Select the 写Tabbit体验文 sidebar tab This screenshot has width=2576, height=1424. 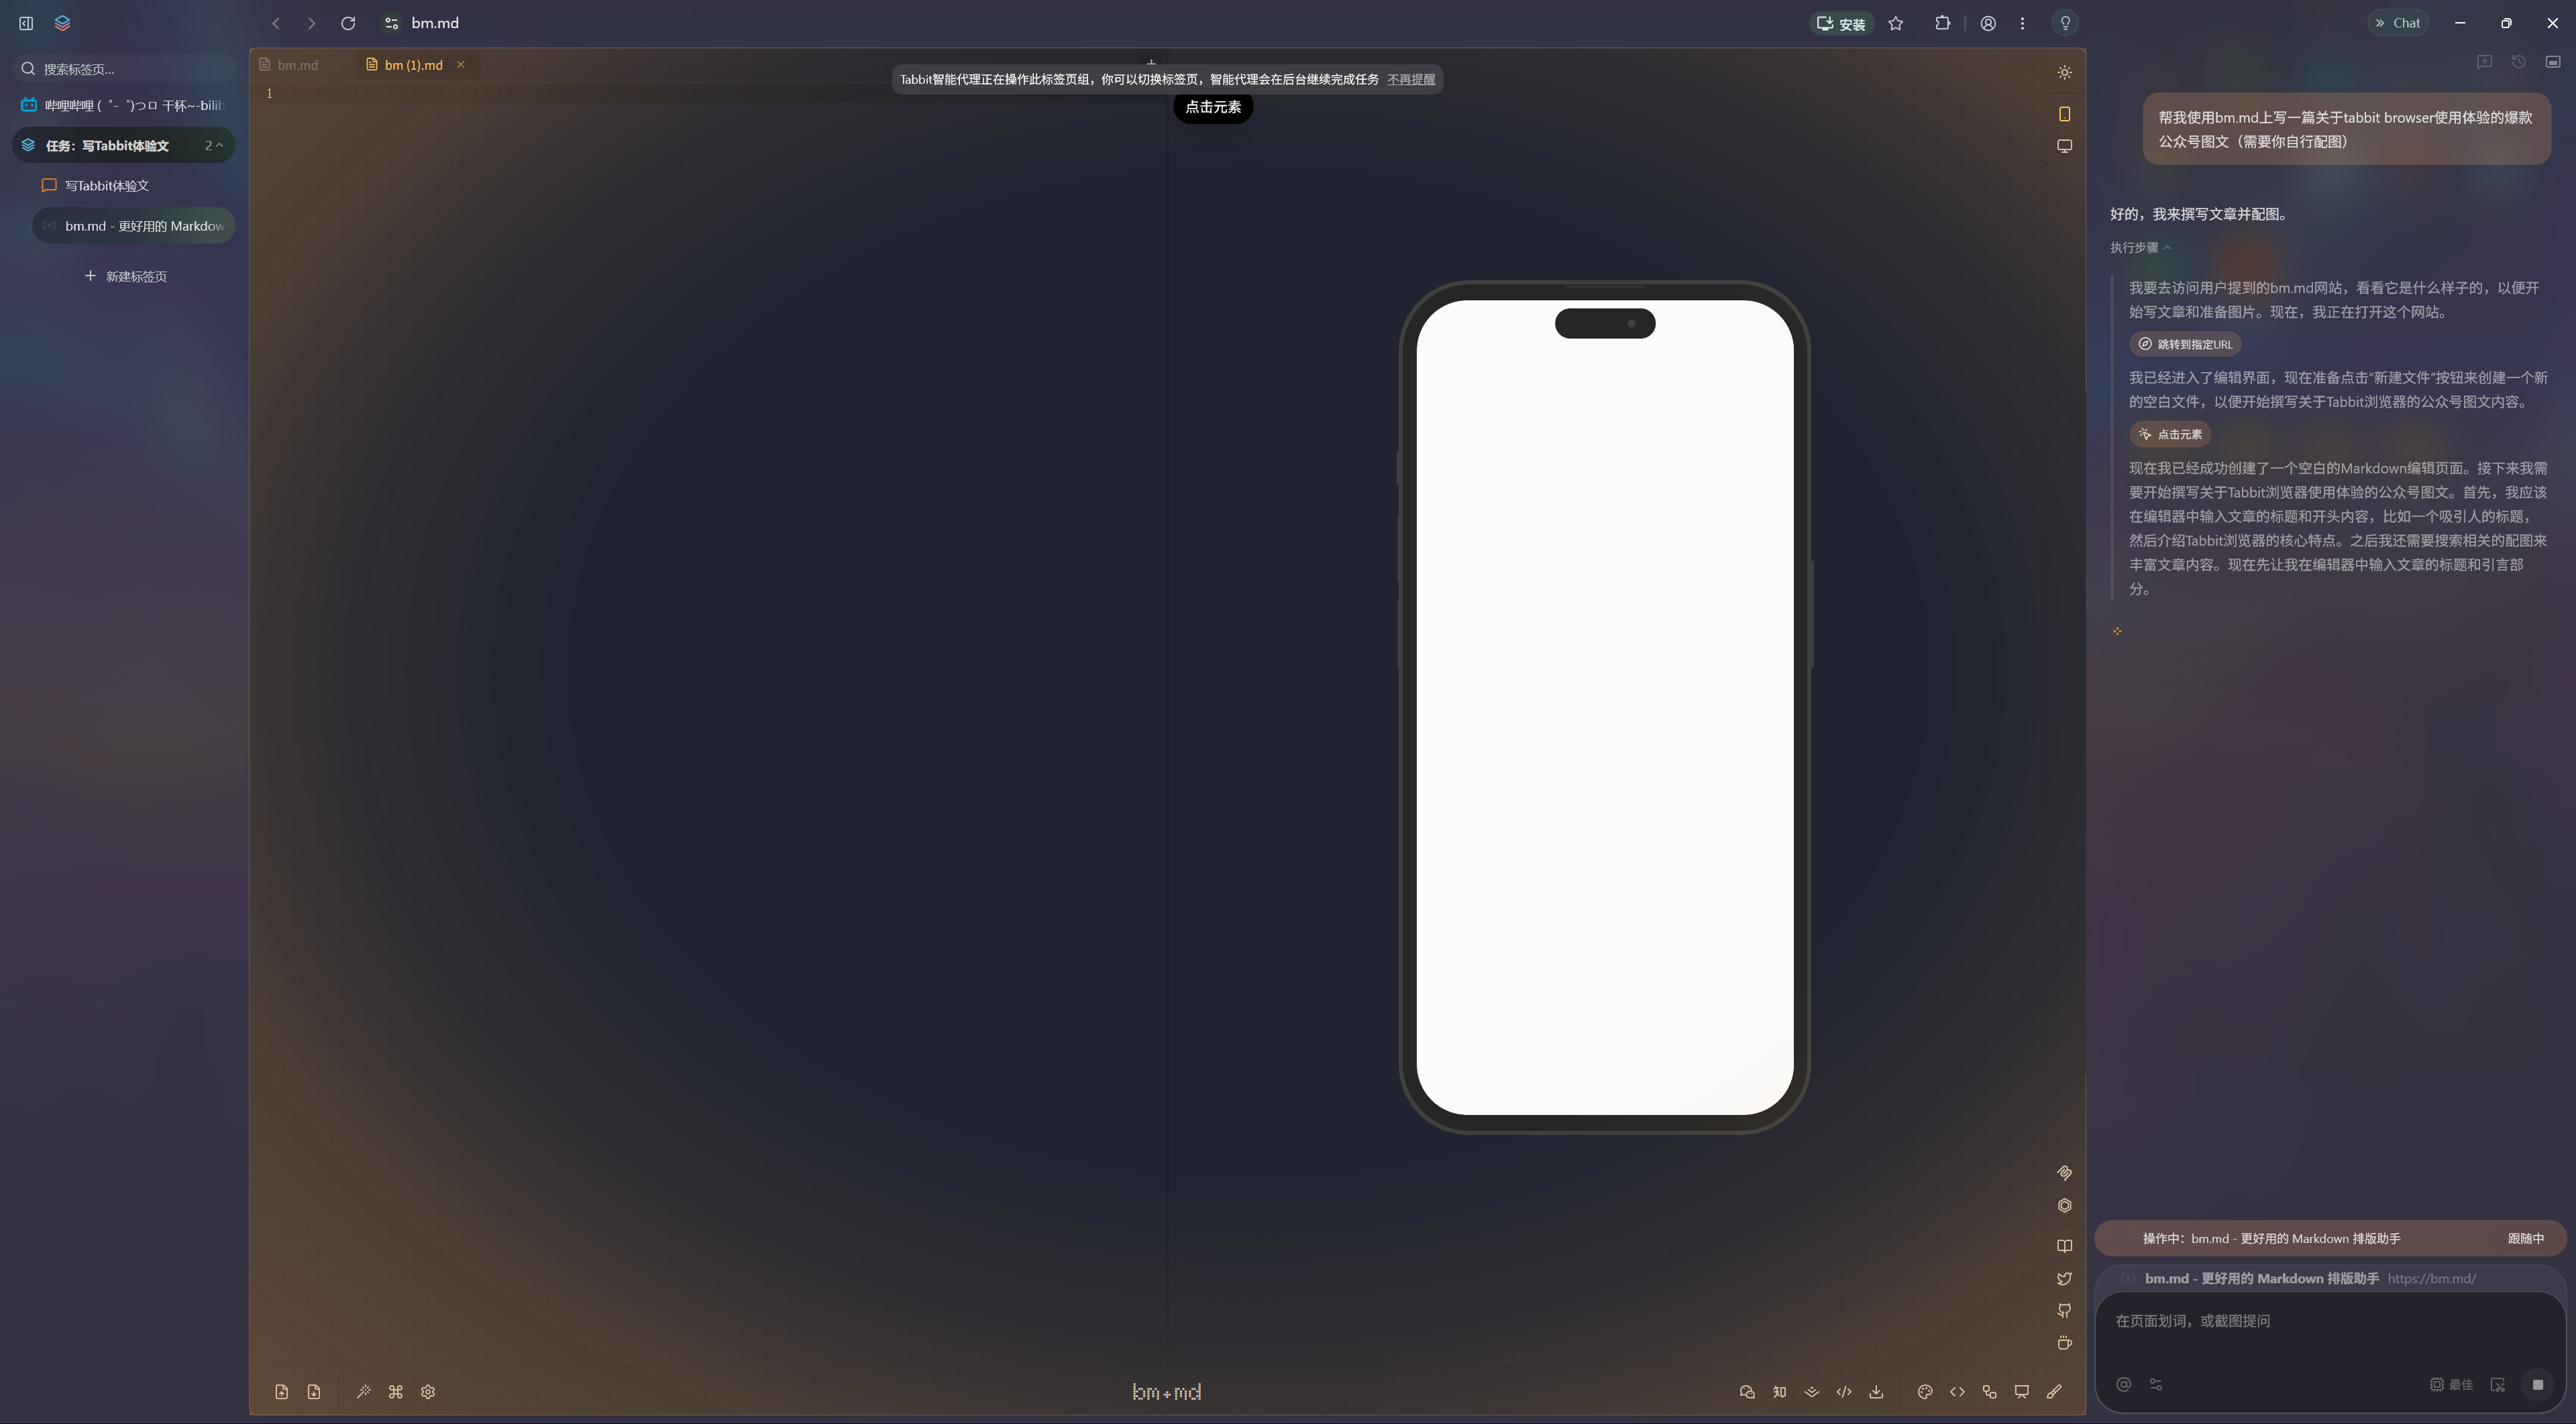107,186
